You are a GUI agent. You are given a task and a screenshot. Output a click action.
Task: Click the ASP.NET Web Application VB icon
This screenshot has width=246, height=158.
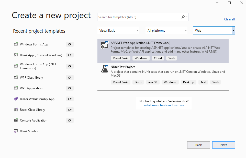(105, 45)
